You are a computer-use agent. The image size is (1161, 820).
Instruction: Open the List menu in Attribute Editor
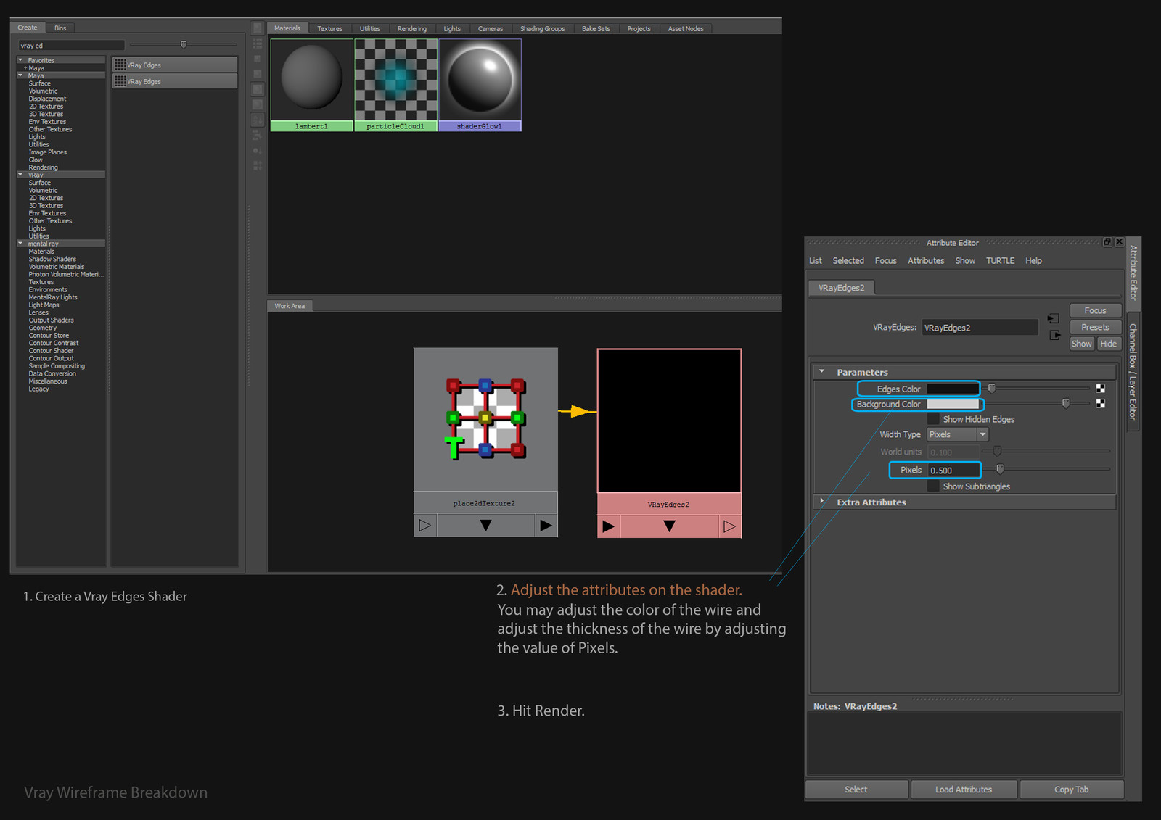point(816,260)
